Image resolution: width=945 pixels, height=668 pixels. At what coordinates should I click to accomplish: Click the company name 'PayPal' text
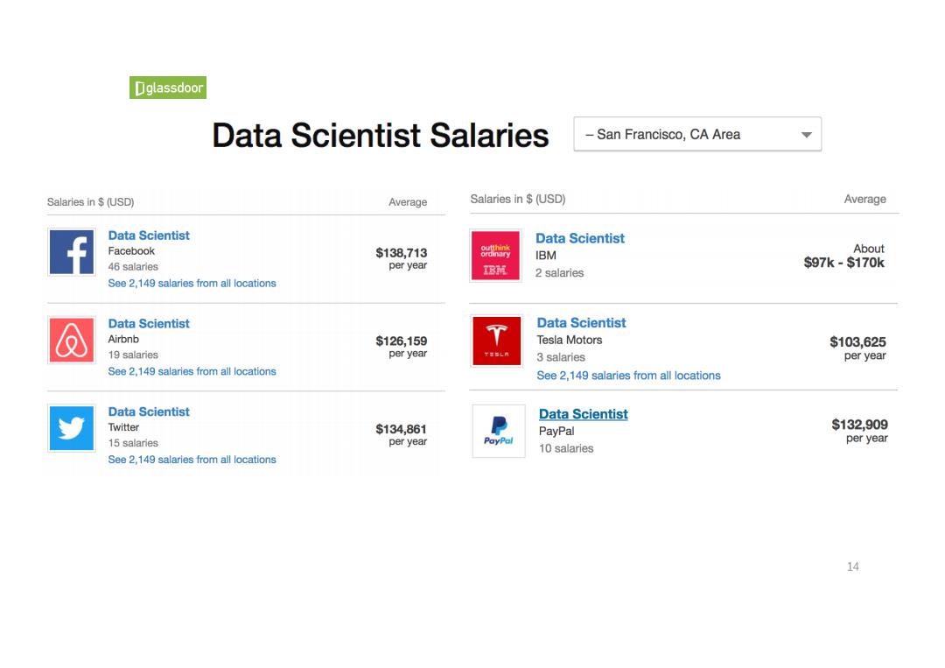coord(556,431)
